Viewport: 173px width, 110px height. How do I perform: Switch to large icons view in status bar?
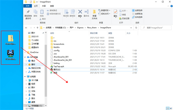(x=171, y=108)
